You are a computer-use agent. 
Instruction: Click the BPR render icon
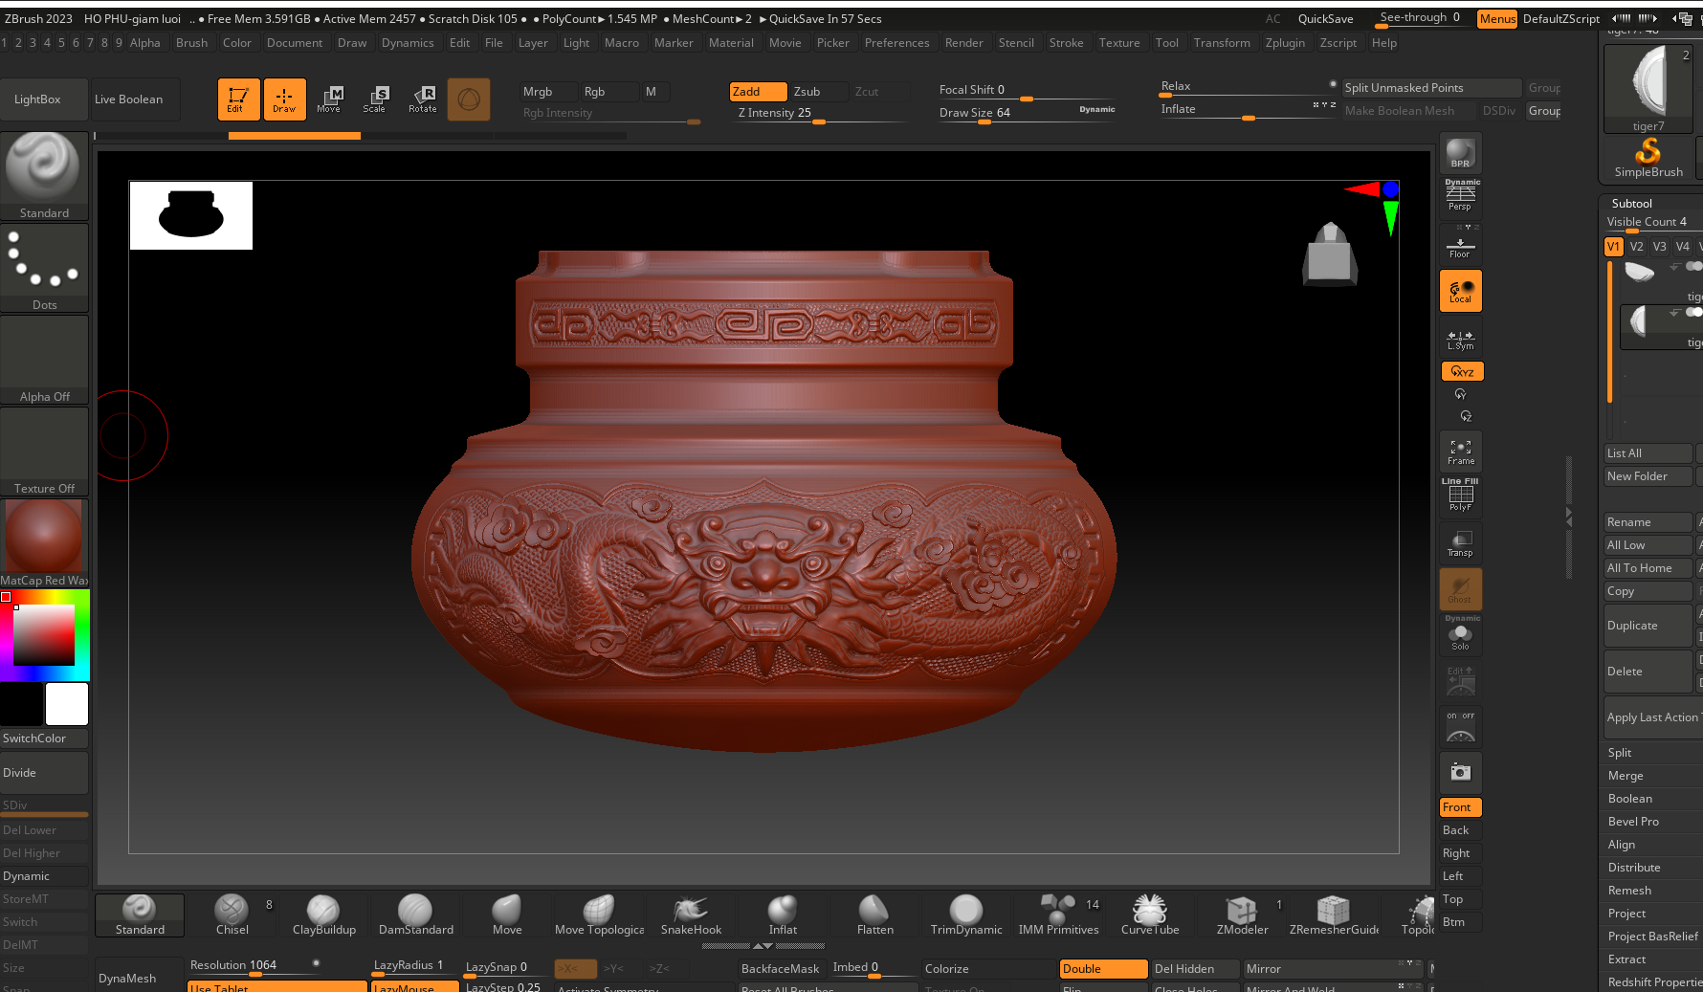tap(1460, 153)
